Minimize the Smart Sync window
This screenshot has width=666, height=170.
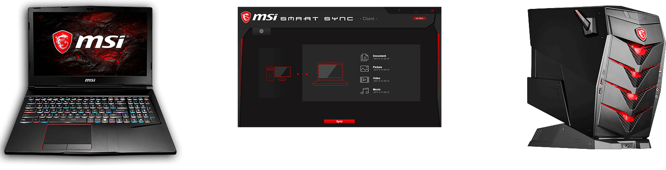pos(416,11)
